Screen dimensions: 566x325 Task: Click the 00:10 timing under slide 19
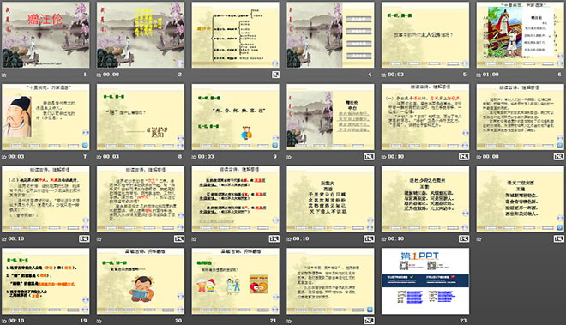click(x=16, y=321)
